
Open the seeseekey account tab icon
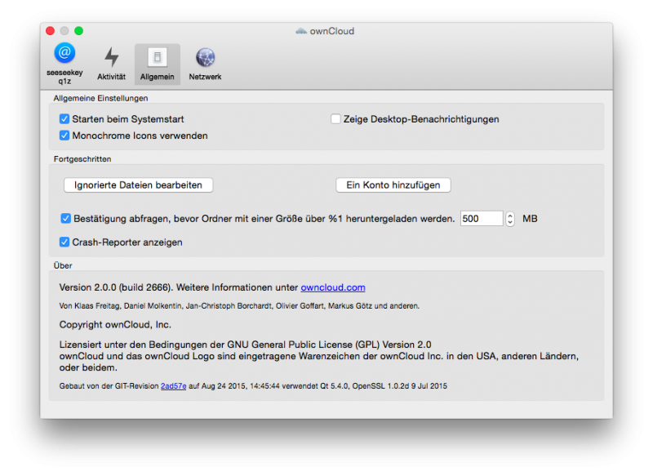coord(64,53)
